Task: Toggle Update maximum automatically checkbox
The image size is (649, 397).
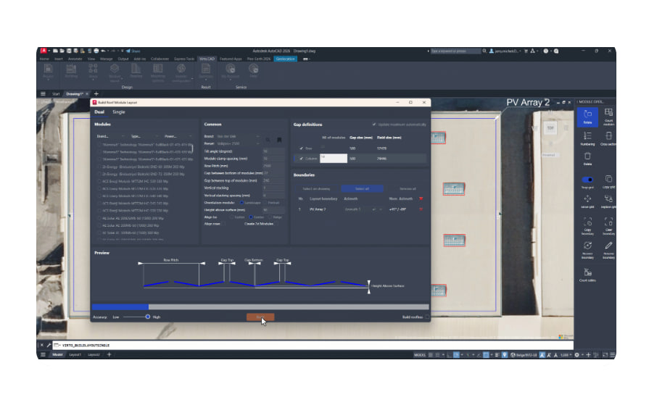Action: pos(374,125)
